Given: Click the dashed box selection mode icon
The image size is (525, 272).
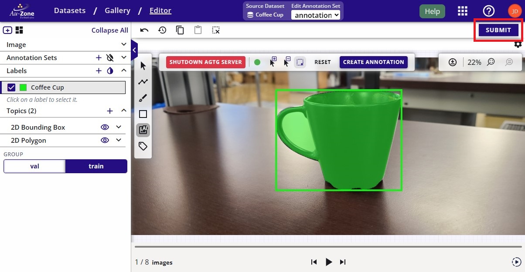Looking at the screenshot, I should tap(300, 62).
